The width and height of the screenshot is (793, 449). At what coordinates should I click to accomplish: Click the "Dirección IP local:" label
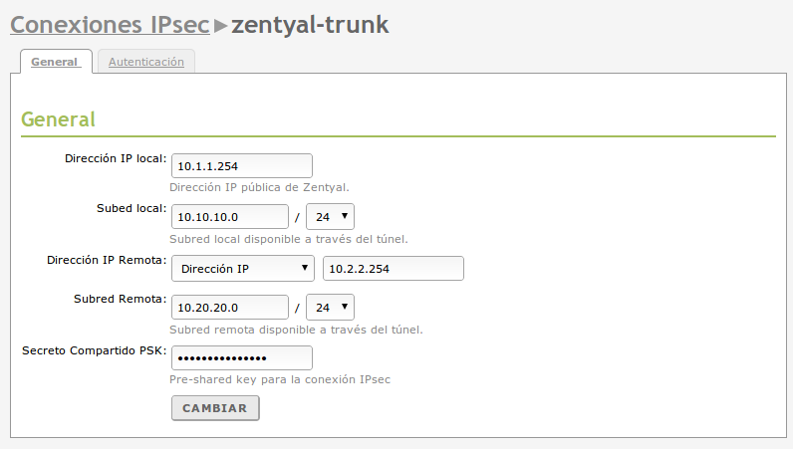(x=116, y=158)
